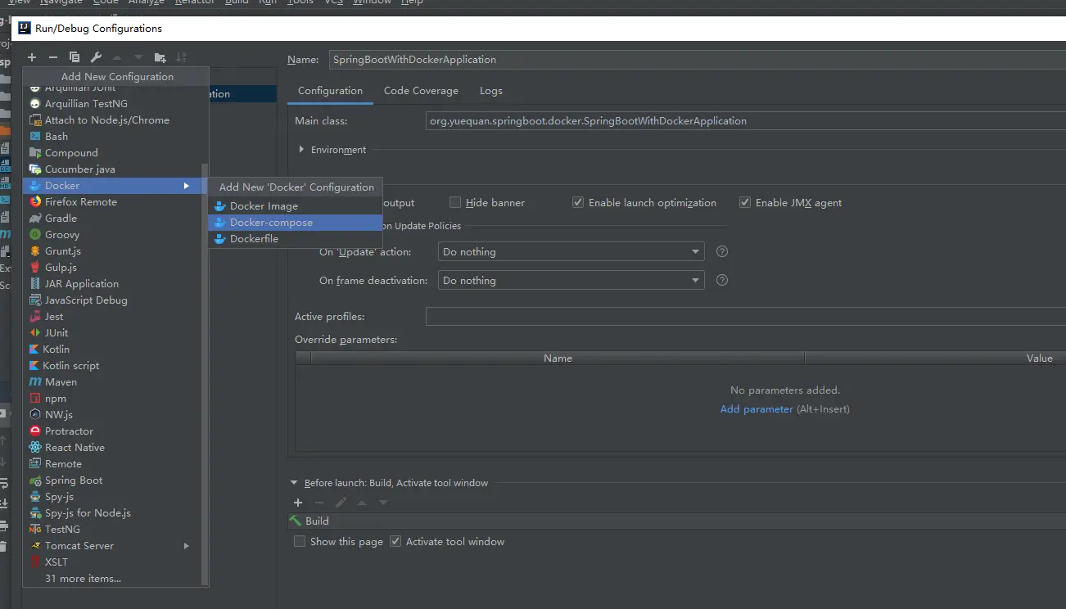
Task: Click the 31 more items entry
Action: (x=83, y=578)
